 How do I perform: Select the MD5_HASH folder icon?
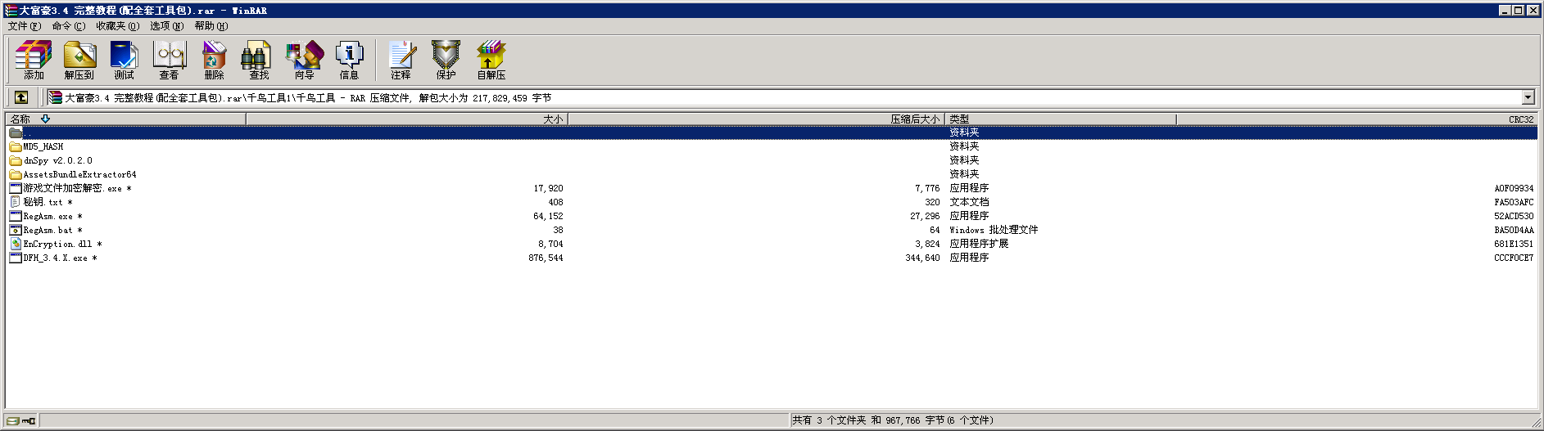pyautogui.click(x=16, y=147)
